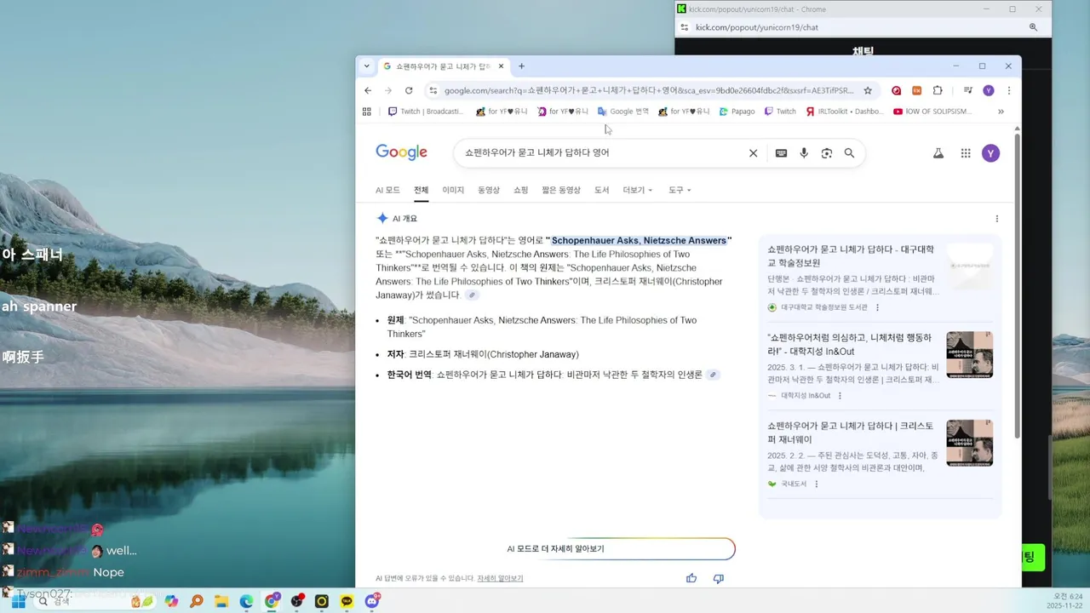Click the Google search input field
1090x613 pixels.
pos(600,153)
